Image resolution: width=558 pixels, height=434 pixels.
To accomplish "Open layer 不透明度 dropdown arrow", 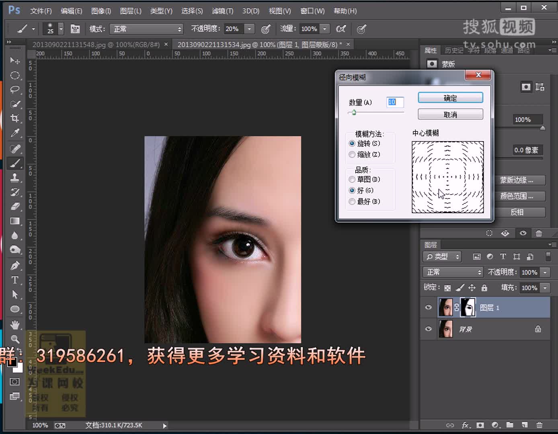I will (545, 272).
